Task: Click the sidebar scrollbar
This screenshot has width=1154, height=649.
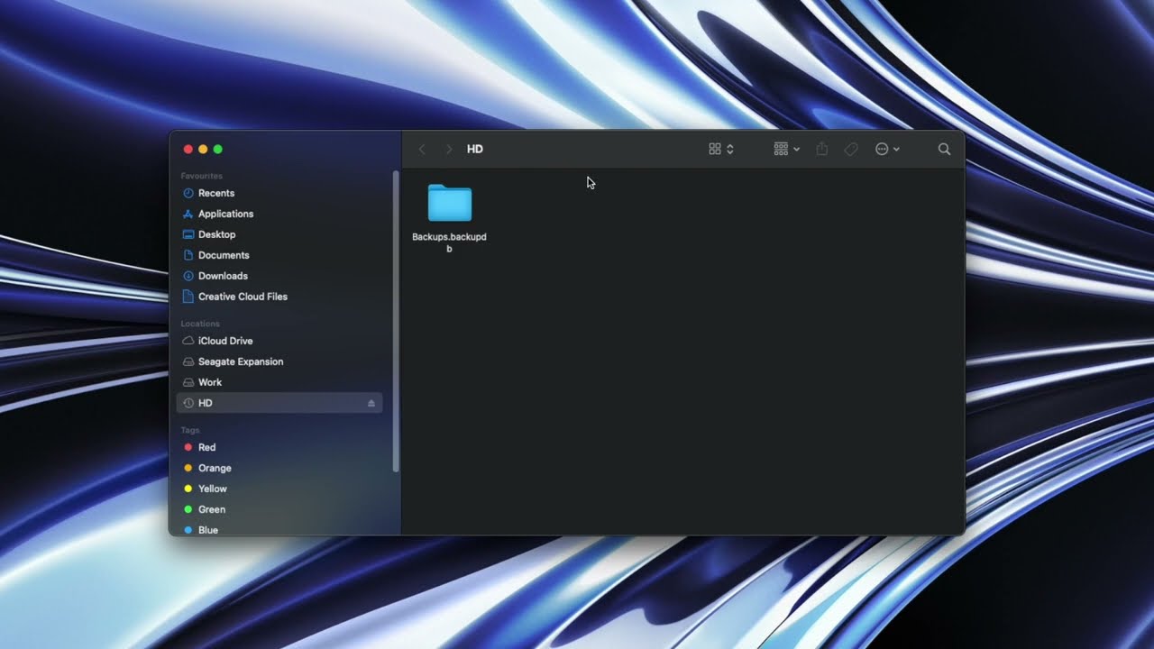Action: click(x=396, y=320)
